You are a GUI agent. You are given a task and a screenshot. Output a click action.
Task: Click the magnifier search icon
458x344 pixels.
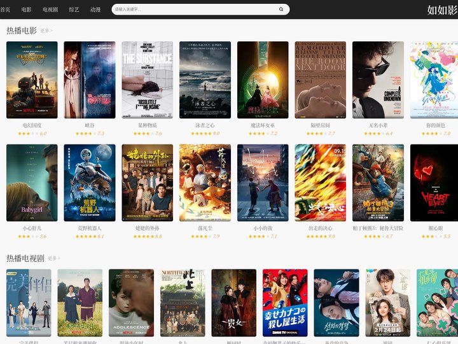coord(281,10)
